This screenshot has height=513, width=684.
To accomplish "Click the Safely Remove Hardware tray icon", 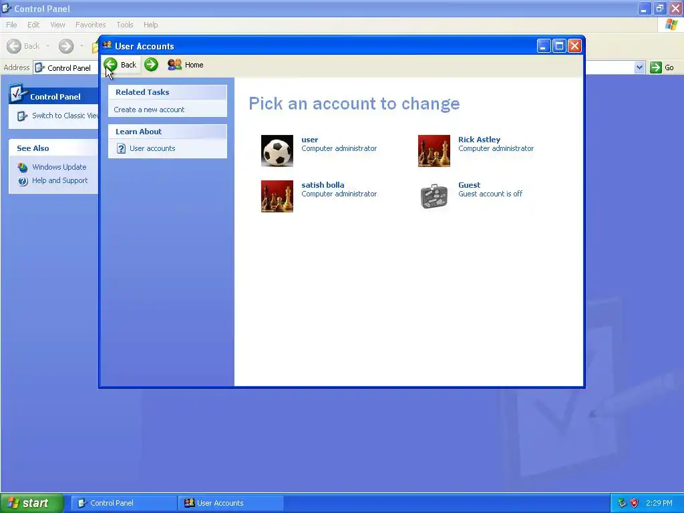I will click(622, 503).
